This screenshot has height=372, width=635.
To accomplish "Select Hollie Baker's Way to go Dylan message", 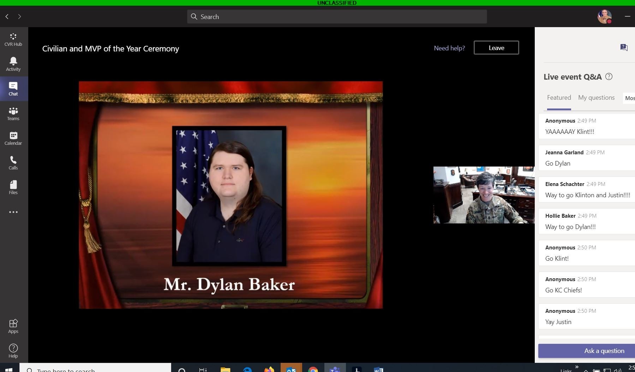I will (587, 221).
